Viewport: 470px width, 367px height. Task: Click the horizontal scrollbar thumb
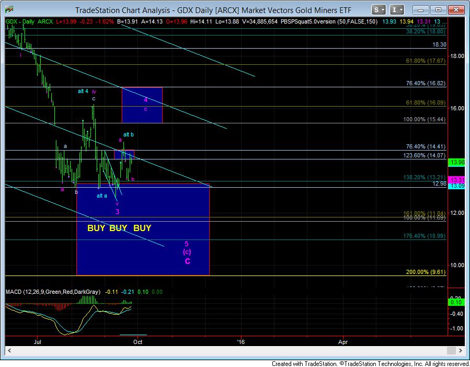(x=451, y=350)
